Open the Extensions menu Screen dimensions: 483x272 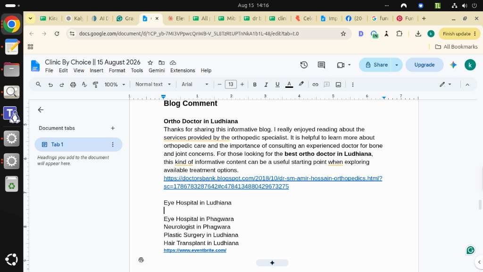pyautogui.click(x=183, y=70)
